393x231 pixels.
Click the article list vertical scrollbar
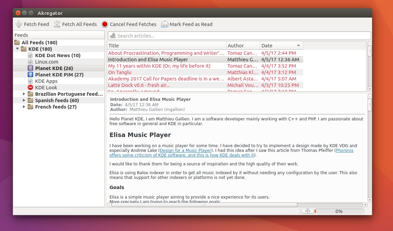tap(369, 51)
